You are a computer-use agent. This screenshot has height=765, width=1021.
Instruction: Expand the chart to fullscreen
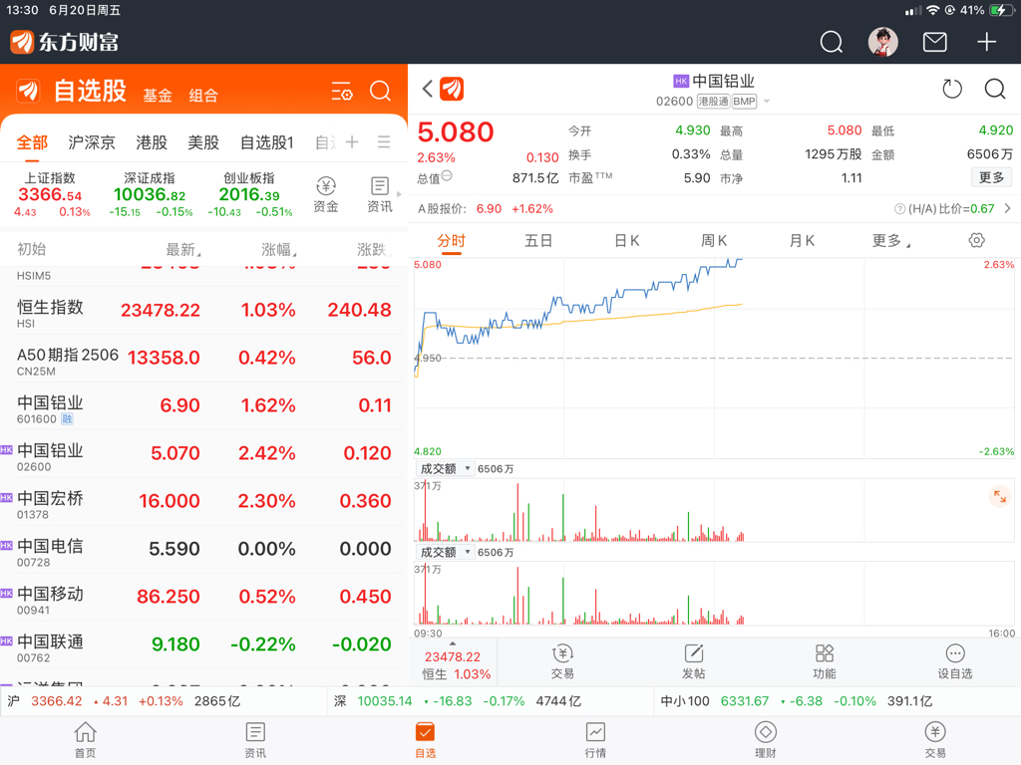[999, 498]
